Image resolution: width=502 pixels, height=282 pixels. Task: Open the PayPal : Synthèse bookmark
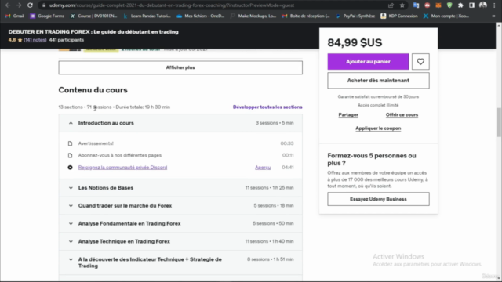pos(355,16)
